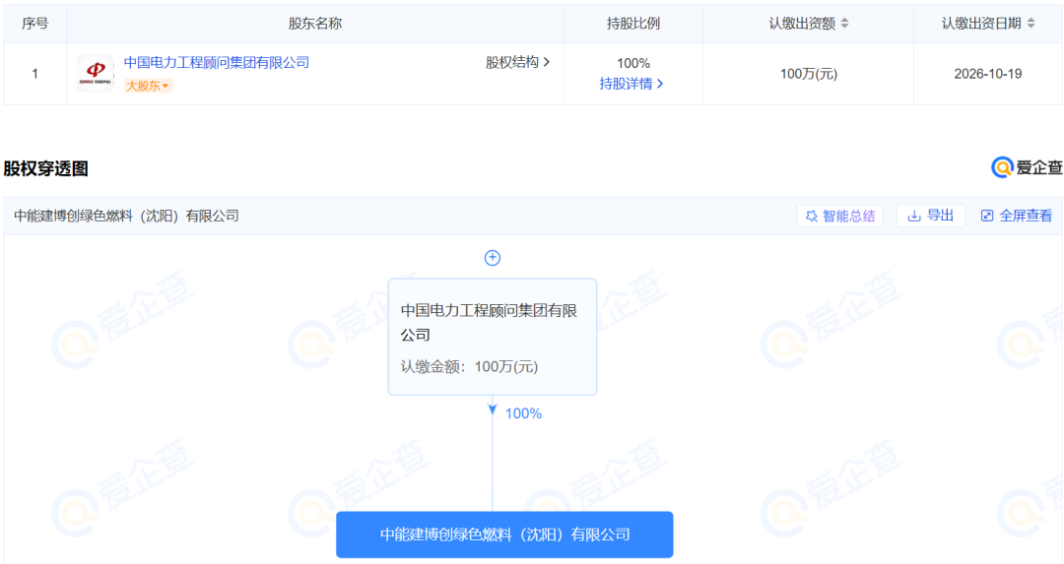Expand upstream shareholders with the plus icon
The image size is (1064, 564).
point(493,258)
